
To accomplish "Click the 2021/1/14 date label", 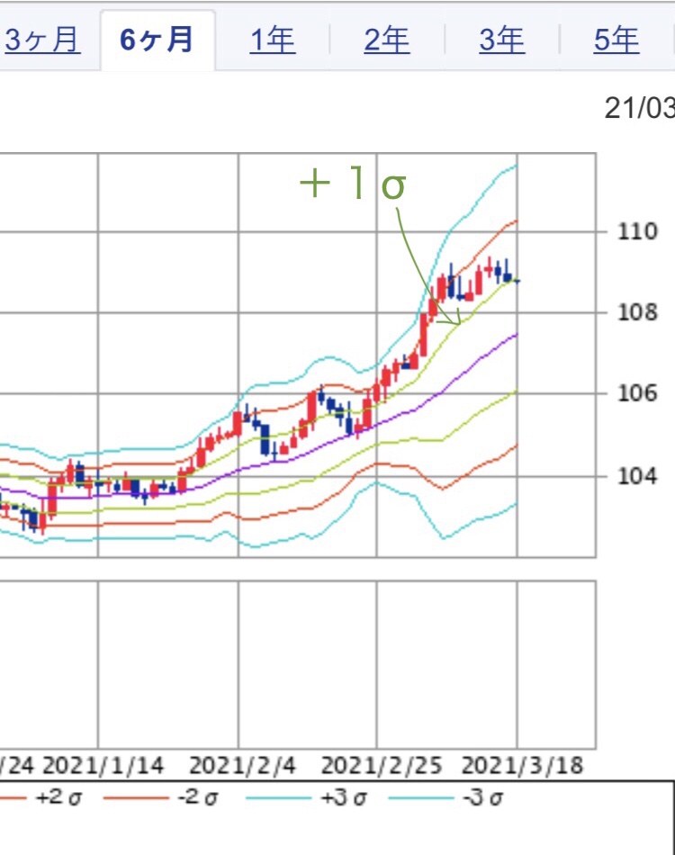I will click(x=103, y=766).
